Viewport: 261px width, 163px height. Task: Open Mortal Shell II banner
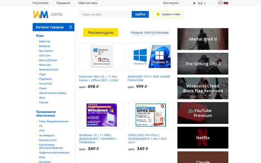[x=203, y=39]
